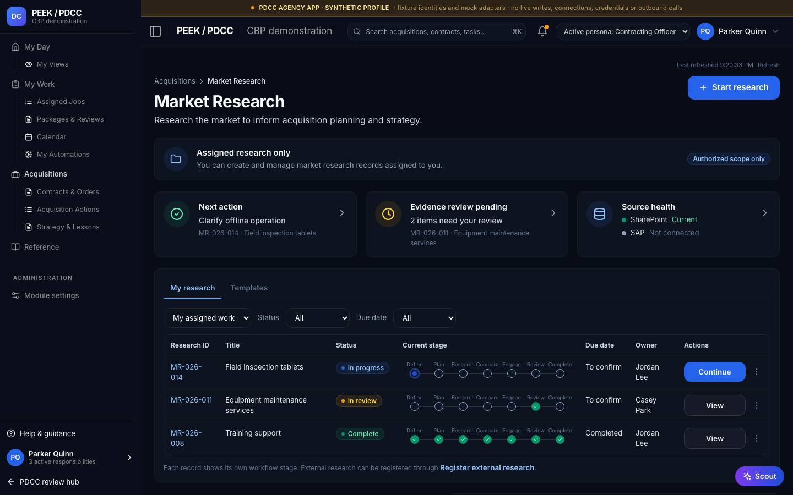Expand Next action card chevron

[342, 213]
